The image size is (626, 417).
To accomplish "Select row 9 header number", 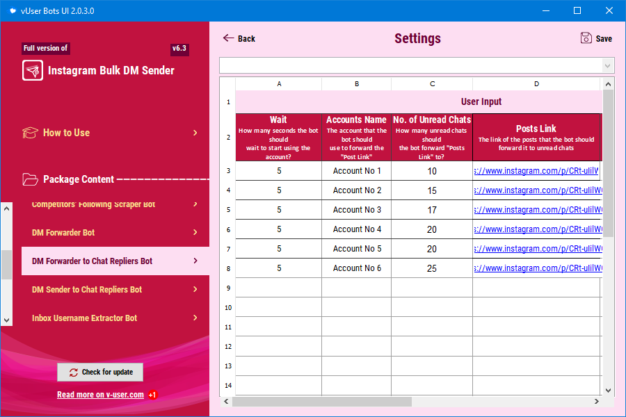I will point(228,288).
